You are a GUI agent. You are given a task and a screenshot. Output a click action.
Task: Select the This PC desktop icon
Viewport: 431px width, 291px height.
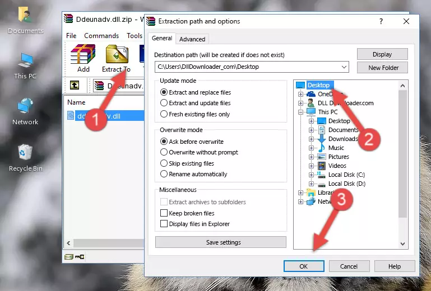(x=25, y=65)
